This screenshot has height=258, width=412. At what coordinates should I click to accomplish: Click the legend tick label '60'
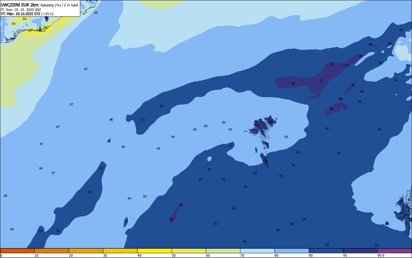click(208, 255)
